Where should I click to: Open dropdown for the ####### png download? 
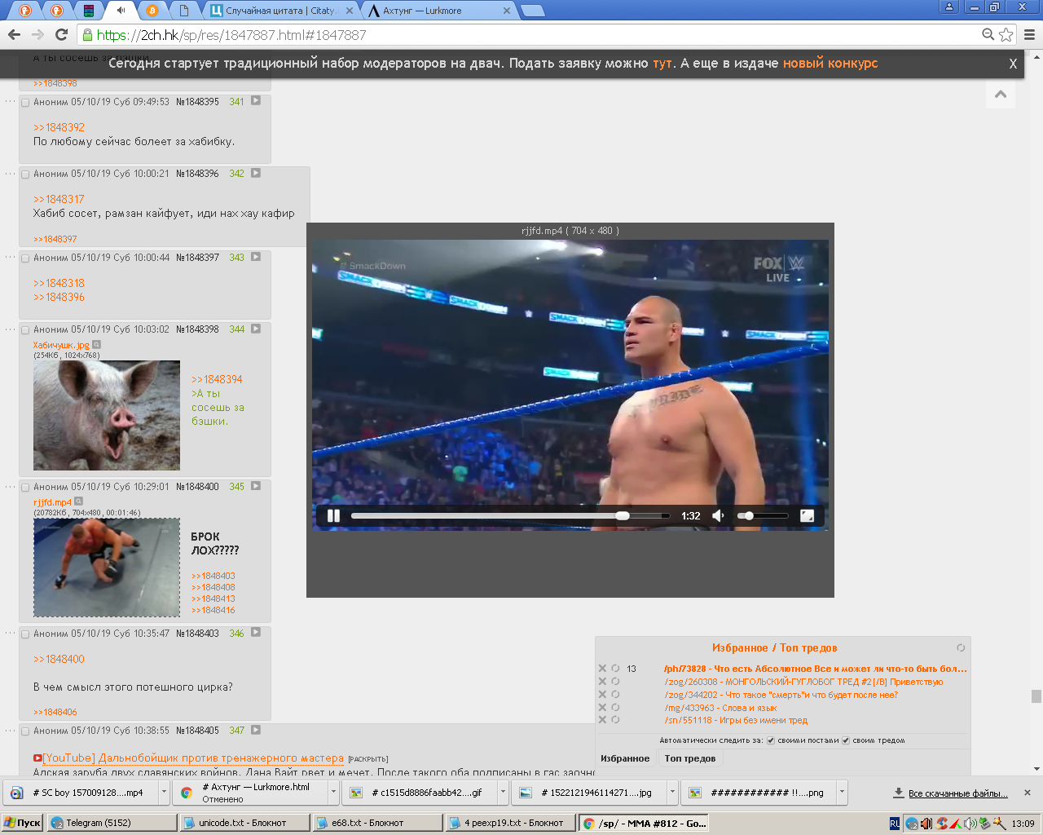842,792
